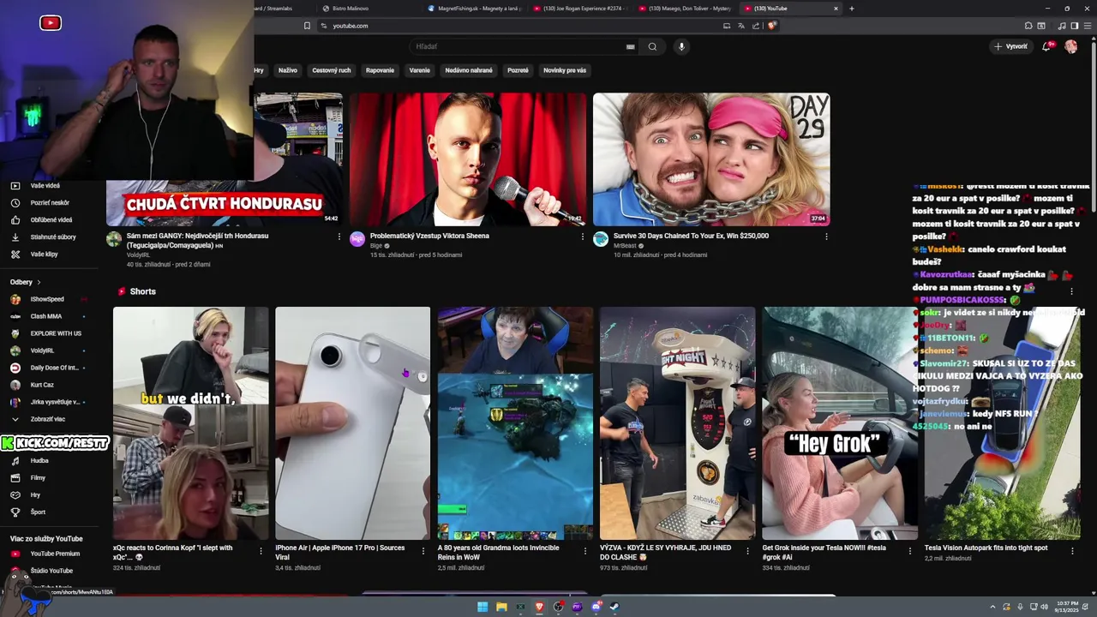Open Brave browser from the taskbar
This screenshot has height=617, width=1097.
[x=539, y=607]
